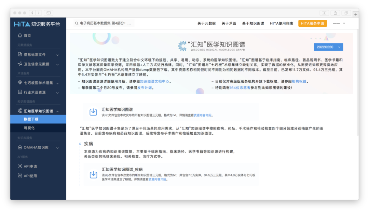369x212 pixels.
Task: Go forward with browser forward arrow
Action: pyautogui.click(x=39, y=13)
